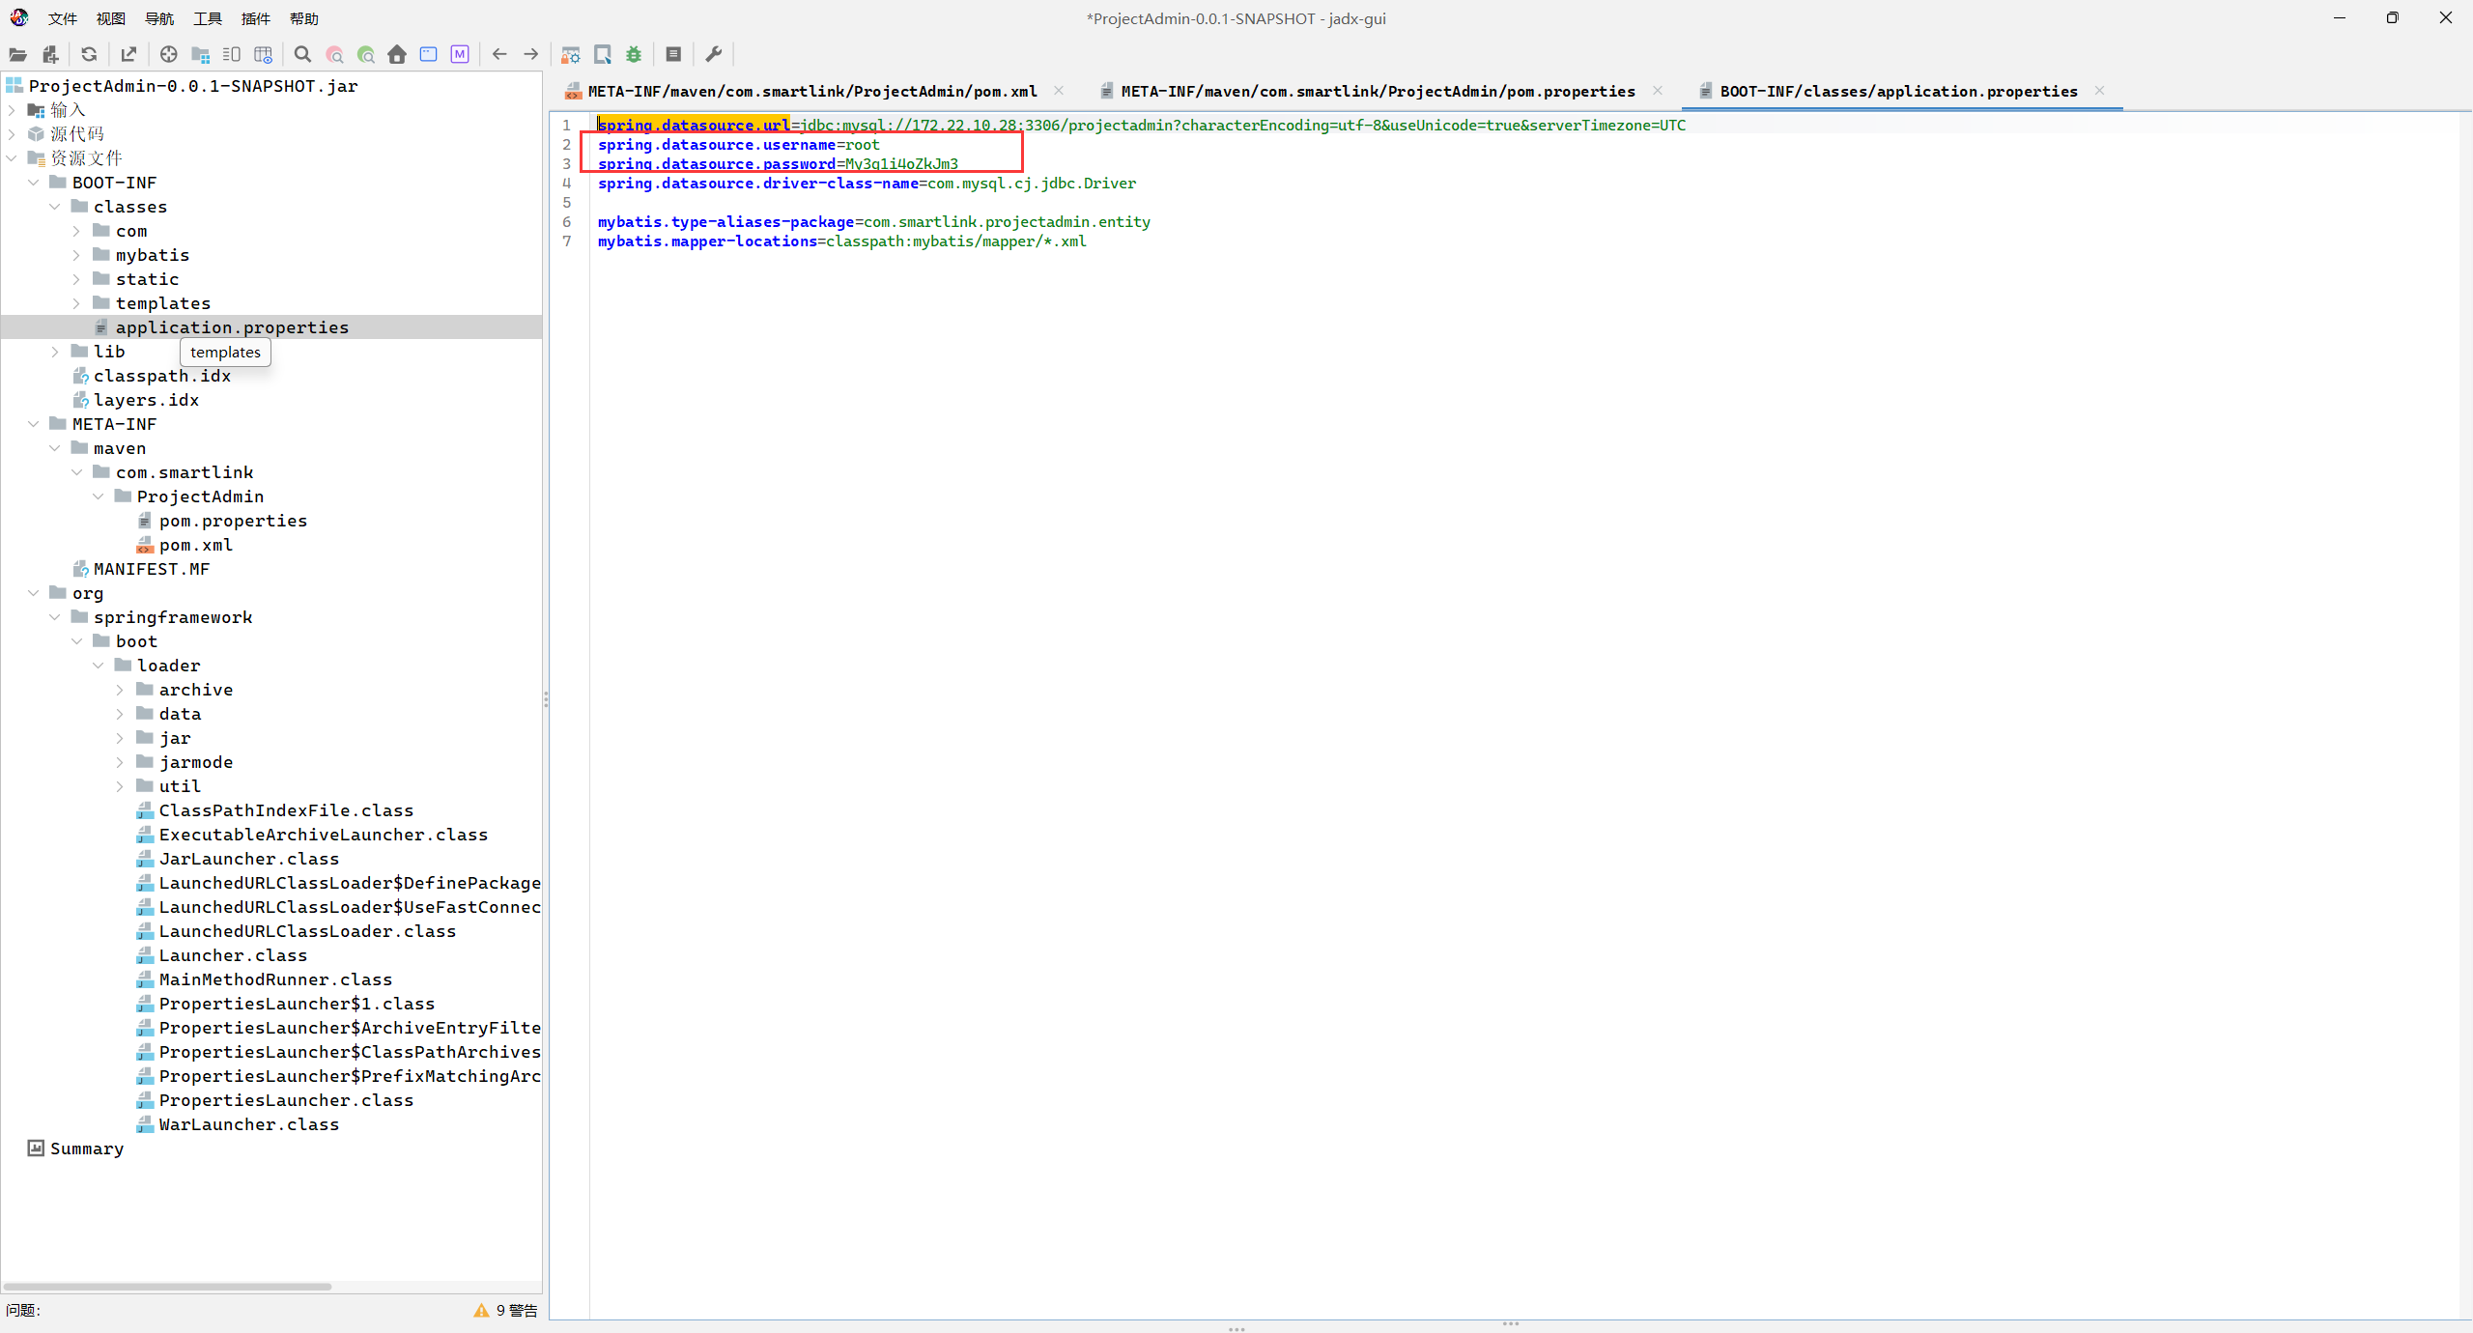Expand the lib folder

(55, 352)
